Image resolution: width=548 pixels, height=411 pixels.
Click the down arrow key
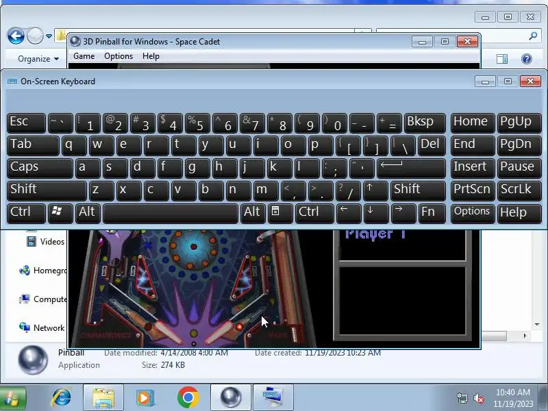coord(375,213)
